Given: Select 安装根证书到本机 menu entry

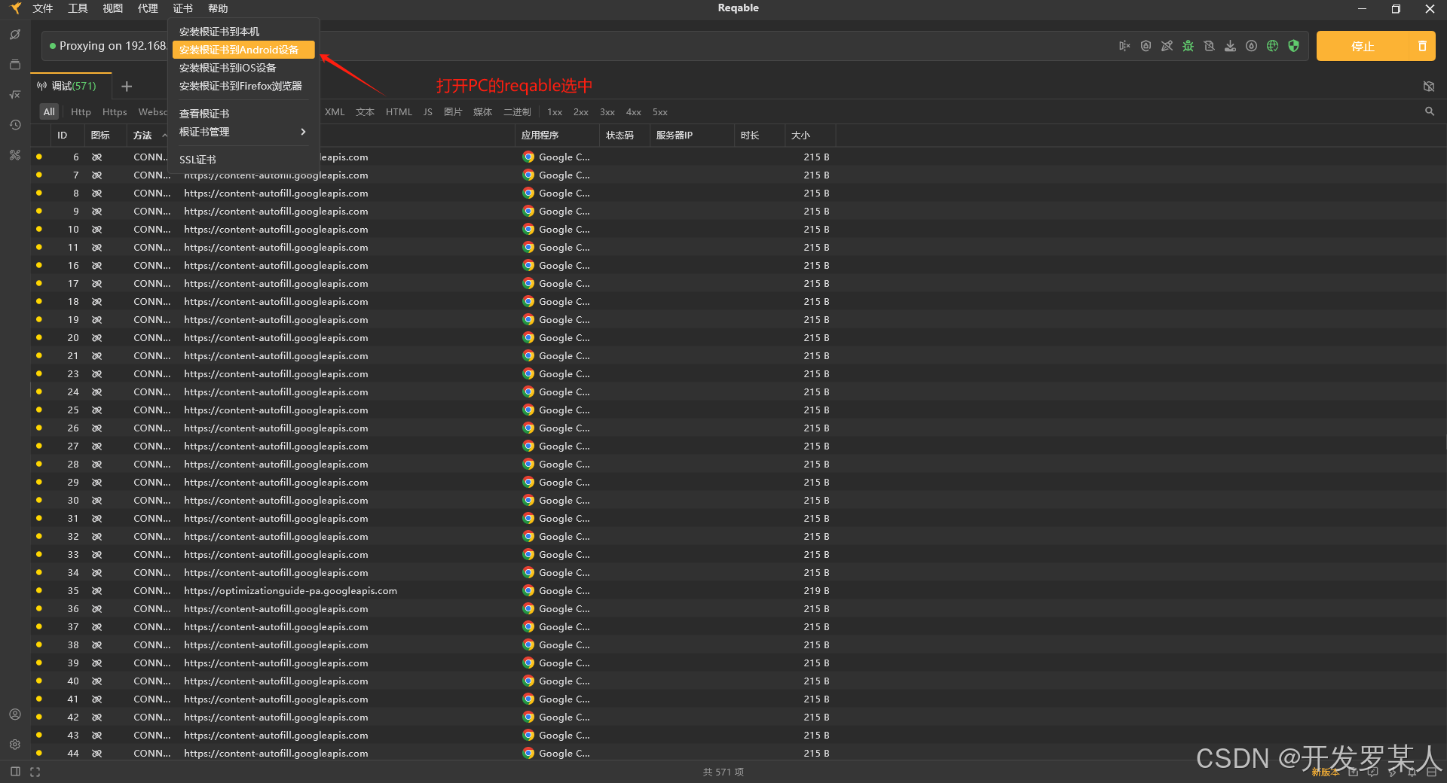Looking at the screenshot, I should [243, 32].
